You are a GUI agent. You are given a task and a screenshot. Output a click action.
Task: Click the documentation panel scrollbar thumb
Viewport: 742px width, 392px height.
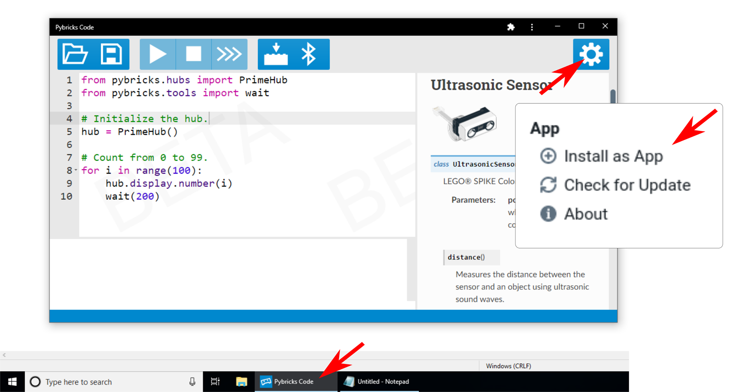tap(613, 96)
